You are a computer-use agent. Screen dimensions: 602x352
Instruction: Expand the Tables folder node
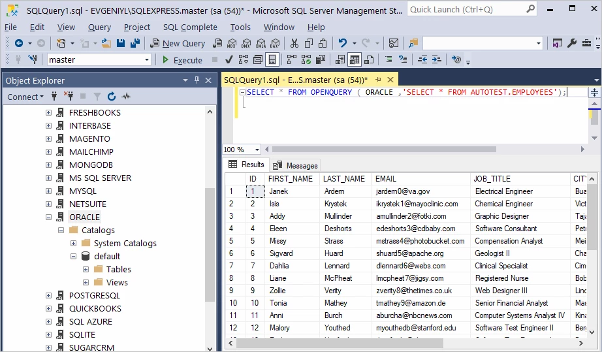pos(86,270)
